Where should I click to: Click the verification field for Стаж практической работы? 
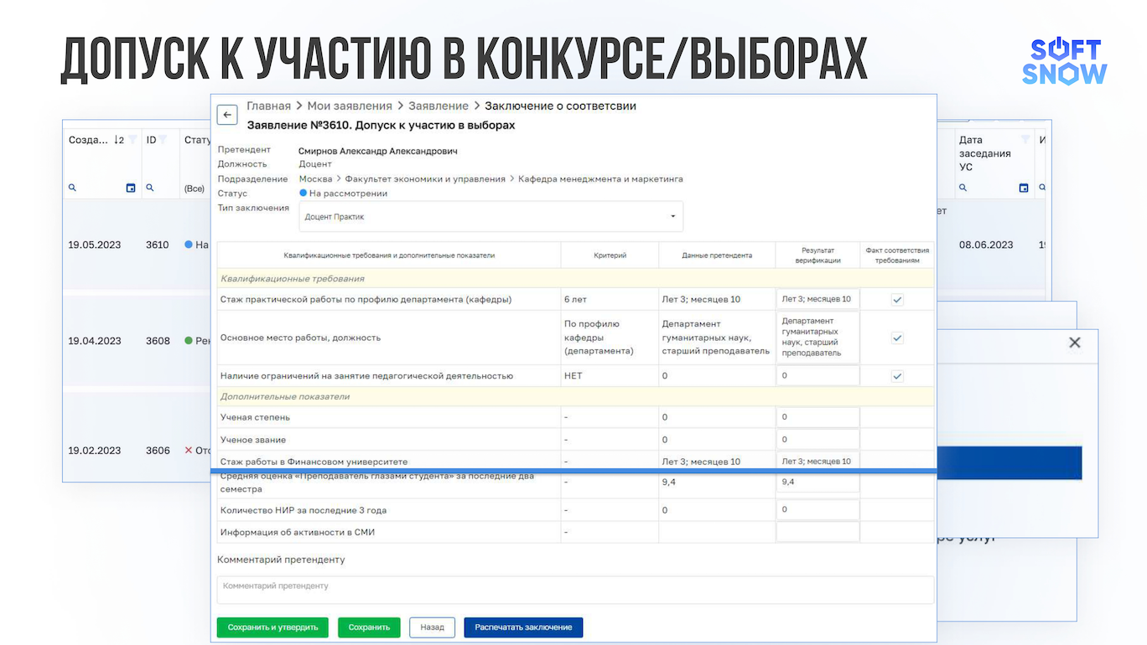[x=817, y=299]
